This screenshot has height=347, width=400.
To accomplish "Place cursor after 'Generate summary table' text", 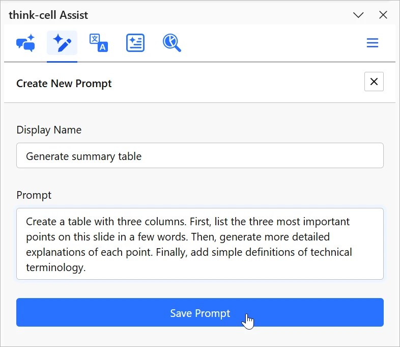I will pos(142,156).
